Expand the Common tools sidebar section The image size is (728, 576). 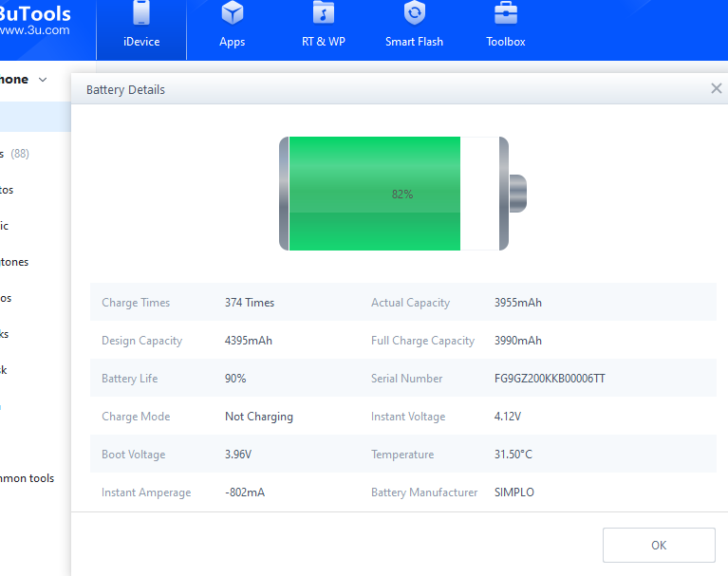pyautogui.click(x=28, y=478)
